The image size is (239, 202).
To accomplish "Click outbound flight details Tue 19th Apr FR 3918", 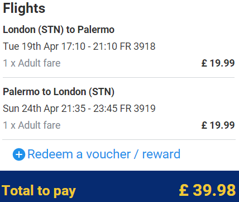I will 79,46.
